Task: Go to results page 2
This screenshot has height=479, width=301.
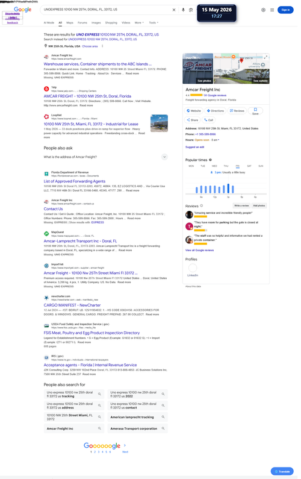Action: pos(95,452)
